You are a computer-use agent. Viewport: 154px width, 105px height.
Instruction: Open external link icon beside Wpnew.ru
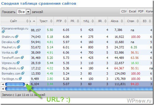point(18,63)
